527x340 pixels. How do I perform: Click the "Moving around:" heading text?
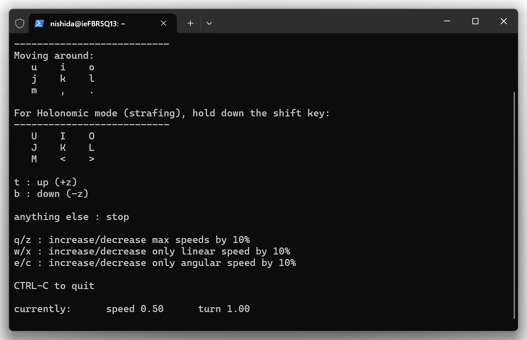(54, 56)
